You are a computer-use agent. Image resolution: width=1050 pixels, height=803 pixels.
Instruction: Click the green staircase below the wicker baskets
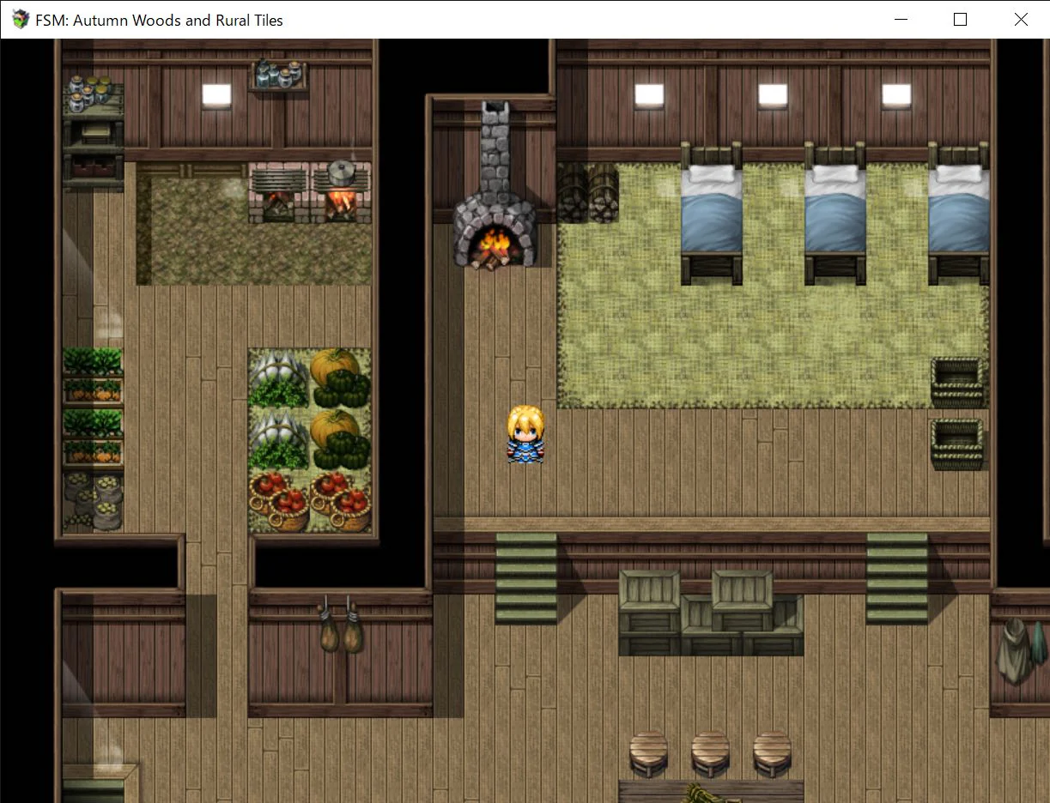(897, 577)
